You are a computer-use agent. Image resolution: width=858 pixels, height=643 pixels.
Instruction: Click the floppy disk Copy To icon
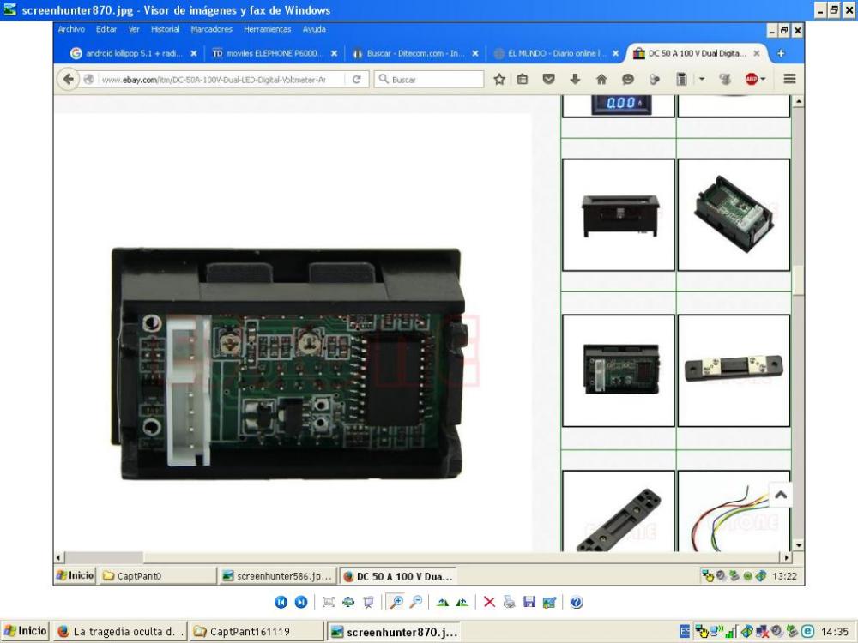(x=529, y=602)
